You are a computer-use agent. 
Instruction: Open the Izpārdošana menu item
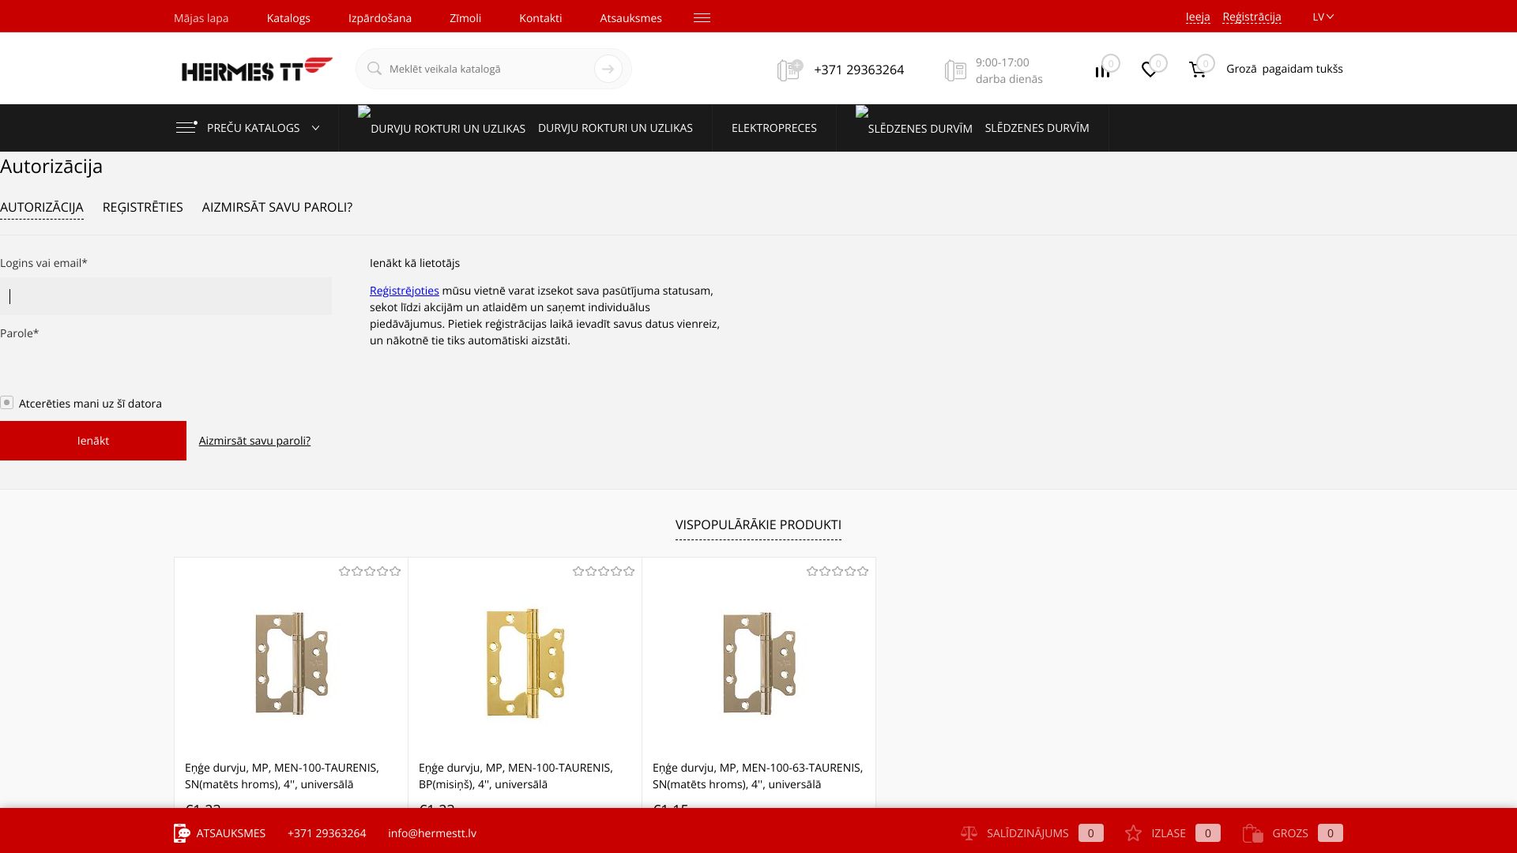point(379,17)
